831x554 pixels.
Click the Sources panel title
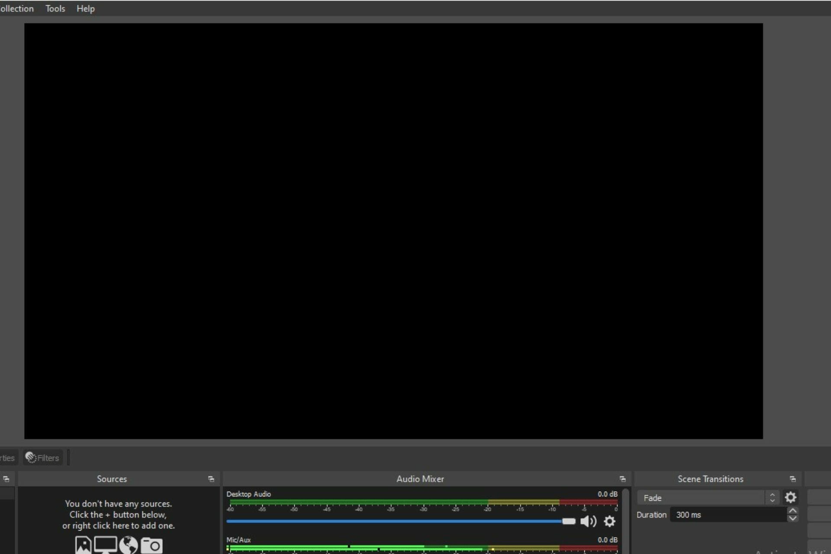(x=112, y=479)
